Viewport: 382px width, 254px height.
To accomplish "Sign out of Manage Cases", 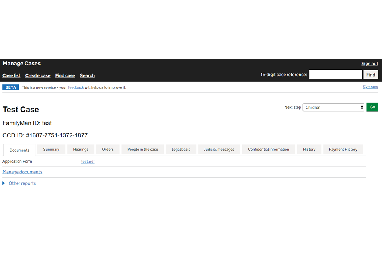I will pos(370,64).
